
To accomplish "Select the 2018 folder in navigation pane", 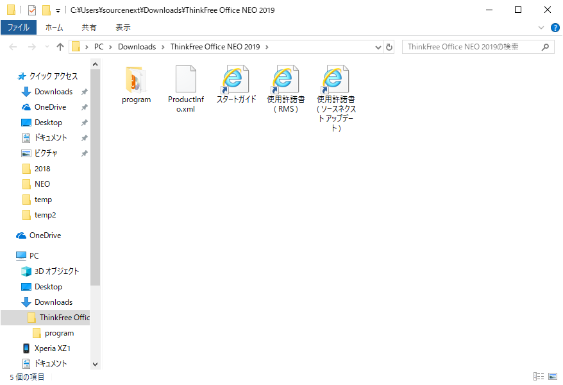I will pyautogui.click(x=42, y=169).
